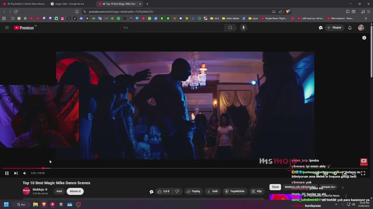Click the Teşekkürler thanks button
Image resolution: width=373 pixels, height=209 pixels.
pos(235,191)
